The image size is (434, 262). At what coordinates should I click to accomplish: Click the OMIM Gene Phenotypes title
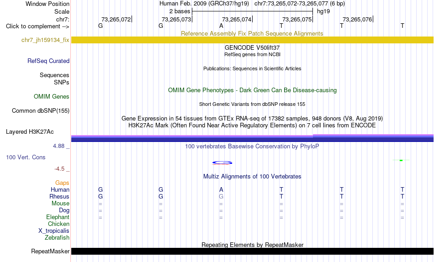253,90
